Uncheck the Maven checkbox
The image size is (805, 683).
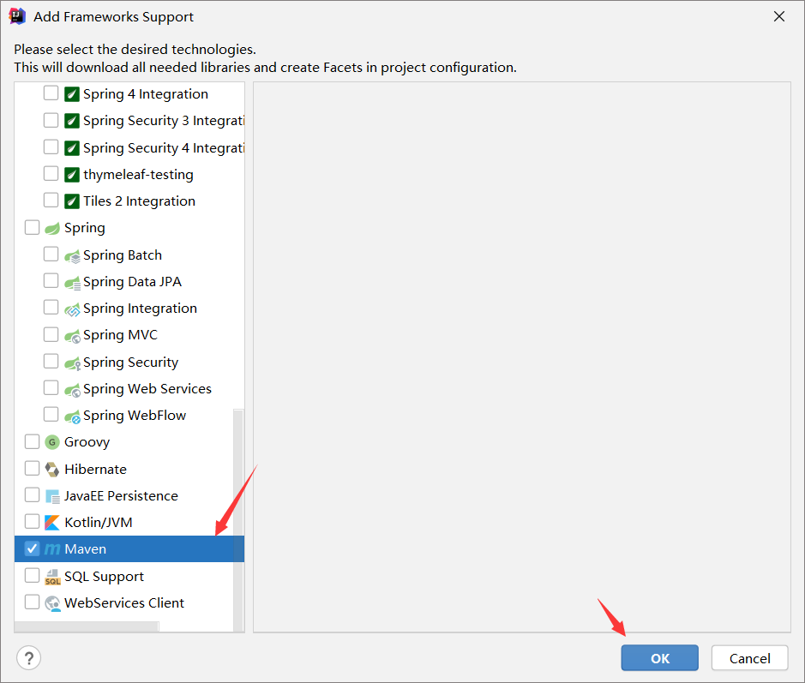click(32, 548)
